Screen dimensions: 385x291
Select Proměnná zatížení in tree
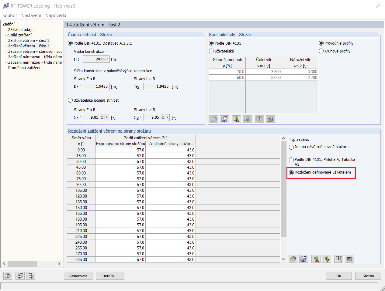pyautogui.click(x=24, y=68)
